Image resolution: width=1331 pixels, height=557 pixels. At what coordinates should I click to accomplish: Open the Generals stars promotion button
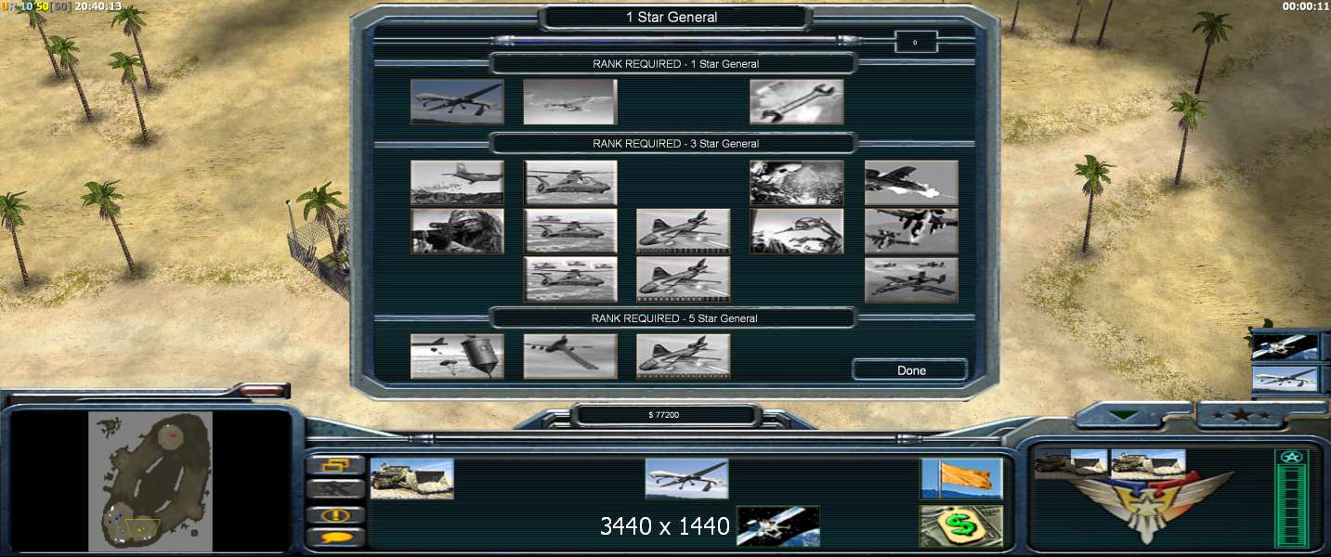[1240, 415]
